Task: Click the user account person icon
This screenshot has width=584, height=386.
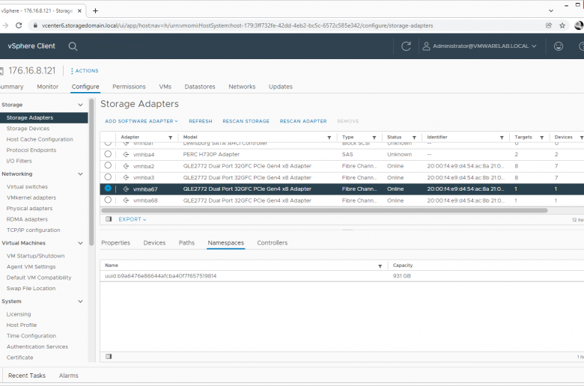Action: click(x=426, y=46)
